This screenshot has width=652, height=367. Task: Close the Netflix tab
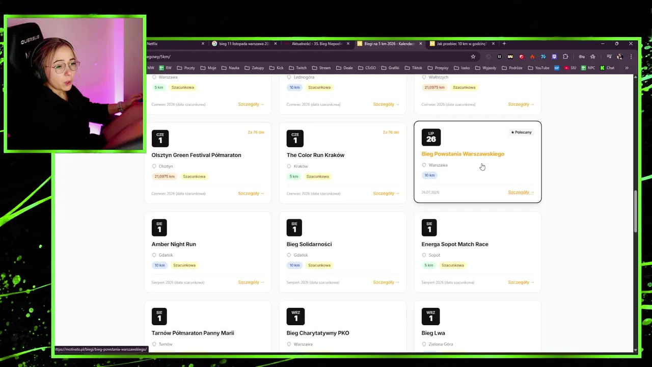[x=203, y=44]
